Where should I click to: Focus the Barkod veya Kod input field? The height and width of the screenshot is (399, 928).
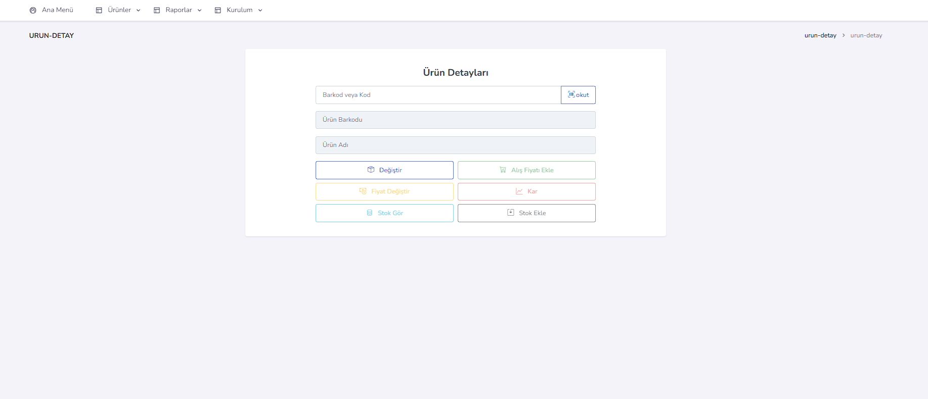437,95
